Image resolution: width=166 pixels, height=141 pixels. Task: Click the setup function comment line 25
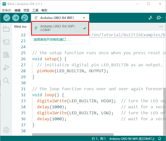tap(99, 53)
